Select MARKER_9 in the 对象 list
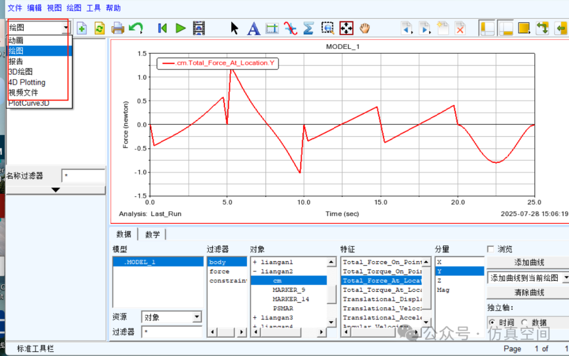Viewport: 569px width, 356px height. tap(289, 290)
